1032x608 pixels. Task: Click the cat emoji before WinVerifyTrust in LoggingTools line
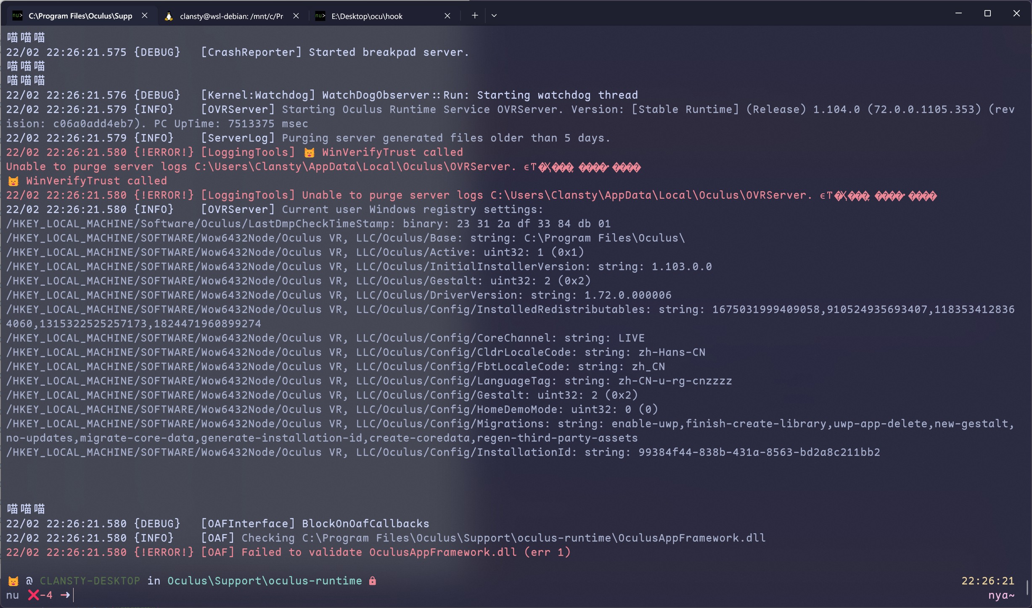(310, 153)
